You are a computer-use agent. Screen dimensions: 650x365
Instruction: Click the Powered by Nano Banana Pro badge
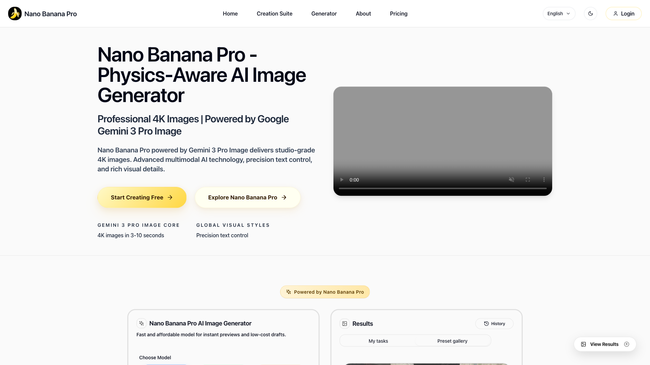click(x=325, y=292)
